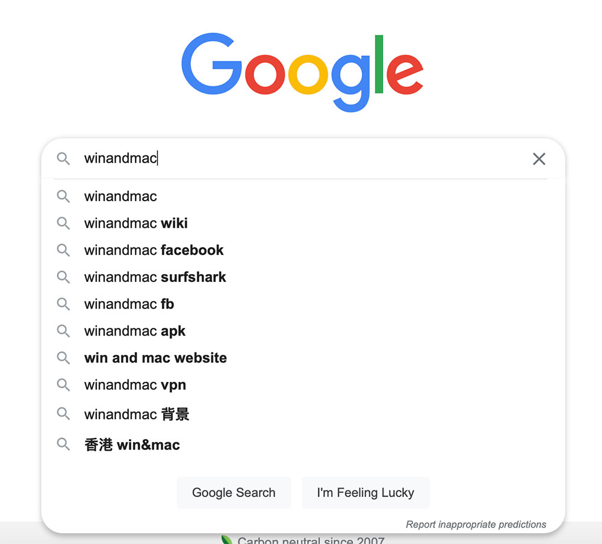Clear the search box with the X icon
The height and width of the screenshot is (544, 602).
click(539, 159)
